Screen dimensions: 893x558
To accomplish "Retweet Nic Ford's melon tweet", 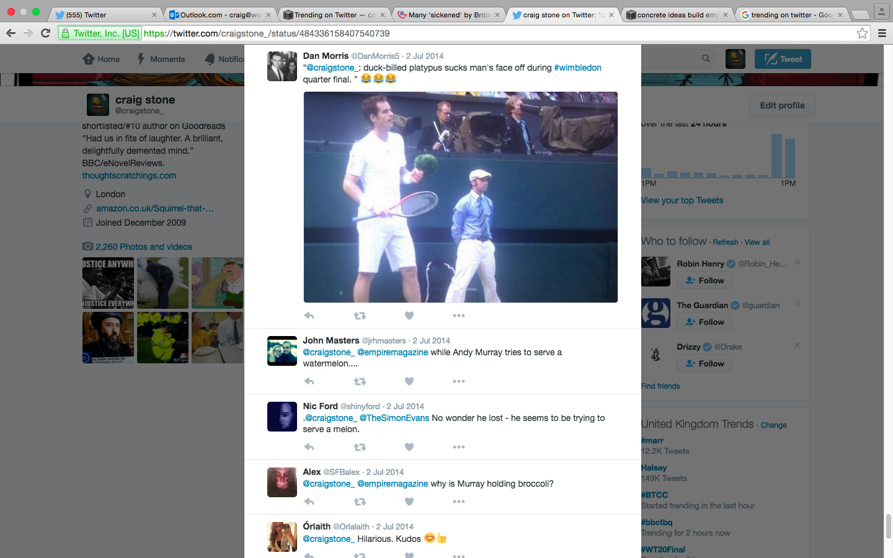I will click(x=360, y=447).
